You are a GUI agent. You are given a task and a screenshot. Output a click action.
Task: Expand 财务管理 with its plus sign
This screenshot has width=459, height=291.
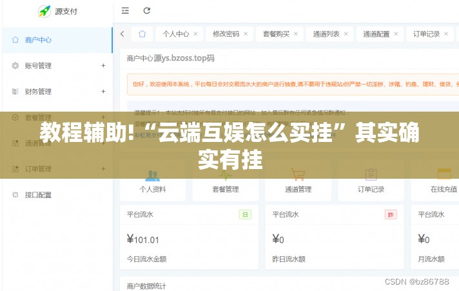click(x=103, y=92)
